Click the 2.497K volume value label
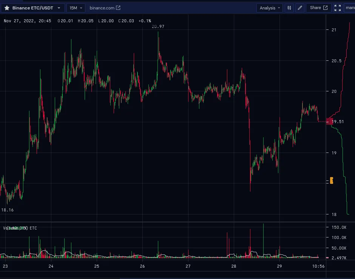The image size is (355, 279). tap(338, 257)
